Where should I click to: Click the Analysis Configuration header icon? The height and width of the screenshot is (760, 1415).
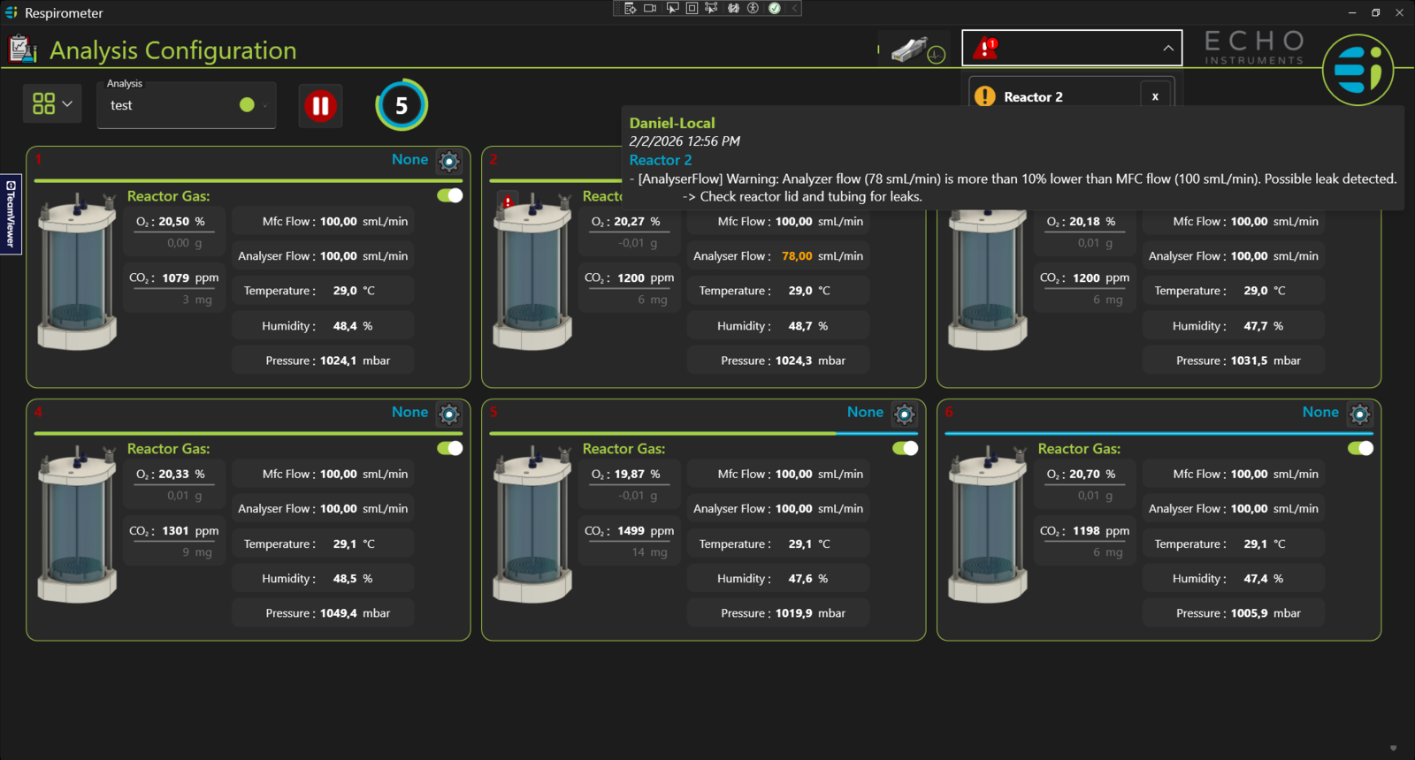22,49
